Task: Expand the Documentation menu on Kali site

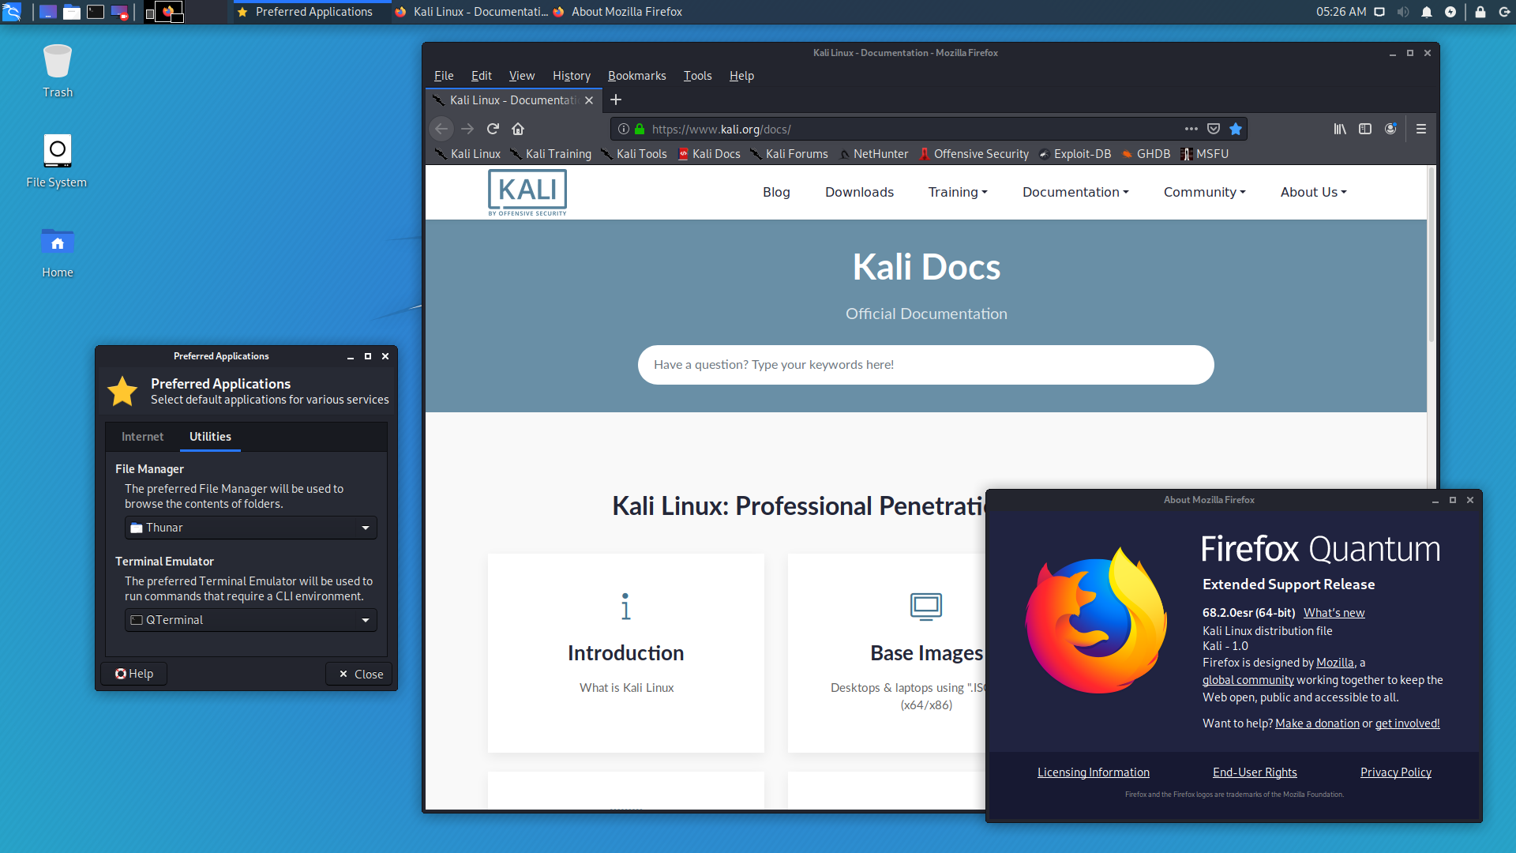Action: [x=1075, y=192]
